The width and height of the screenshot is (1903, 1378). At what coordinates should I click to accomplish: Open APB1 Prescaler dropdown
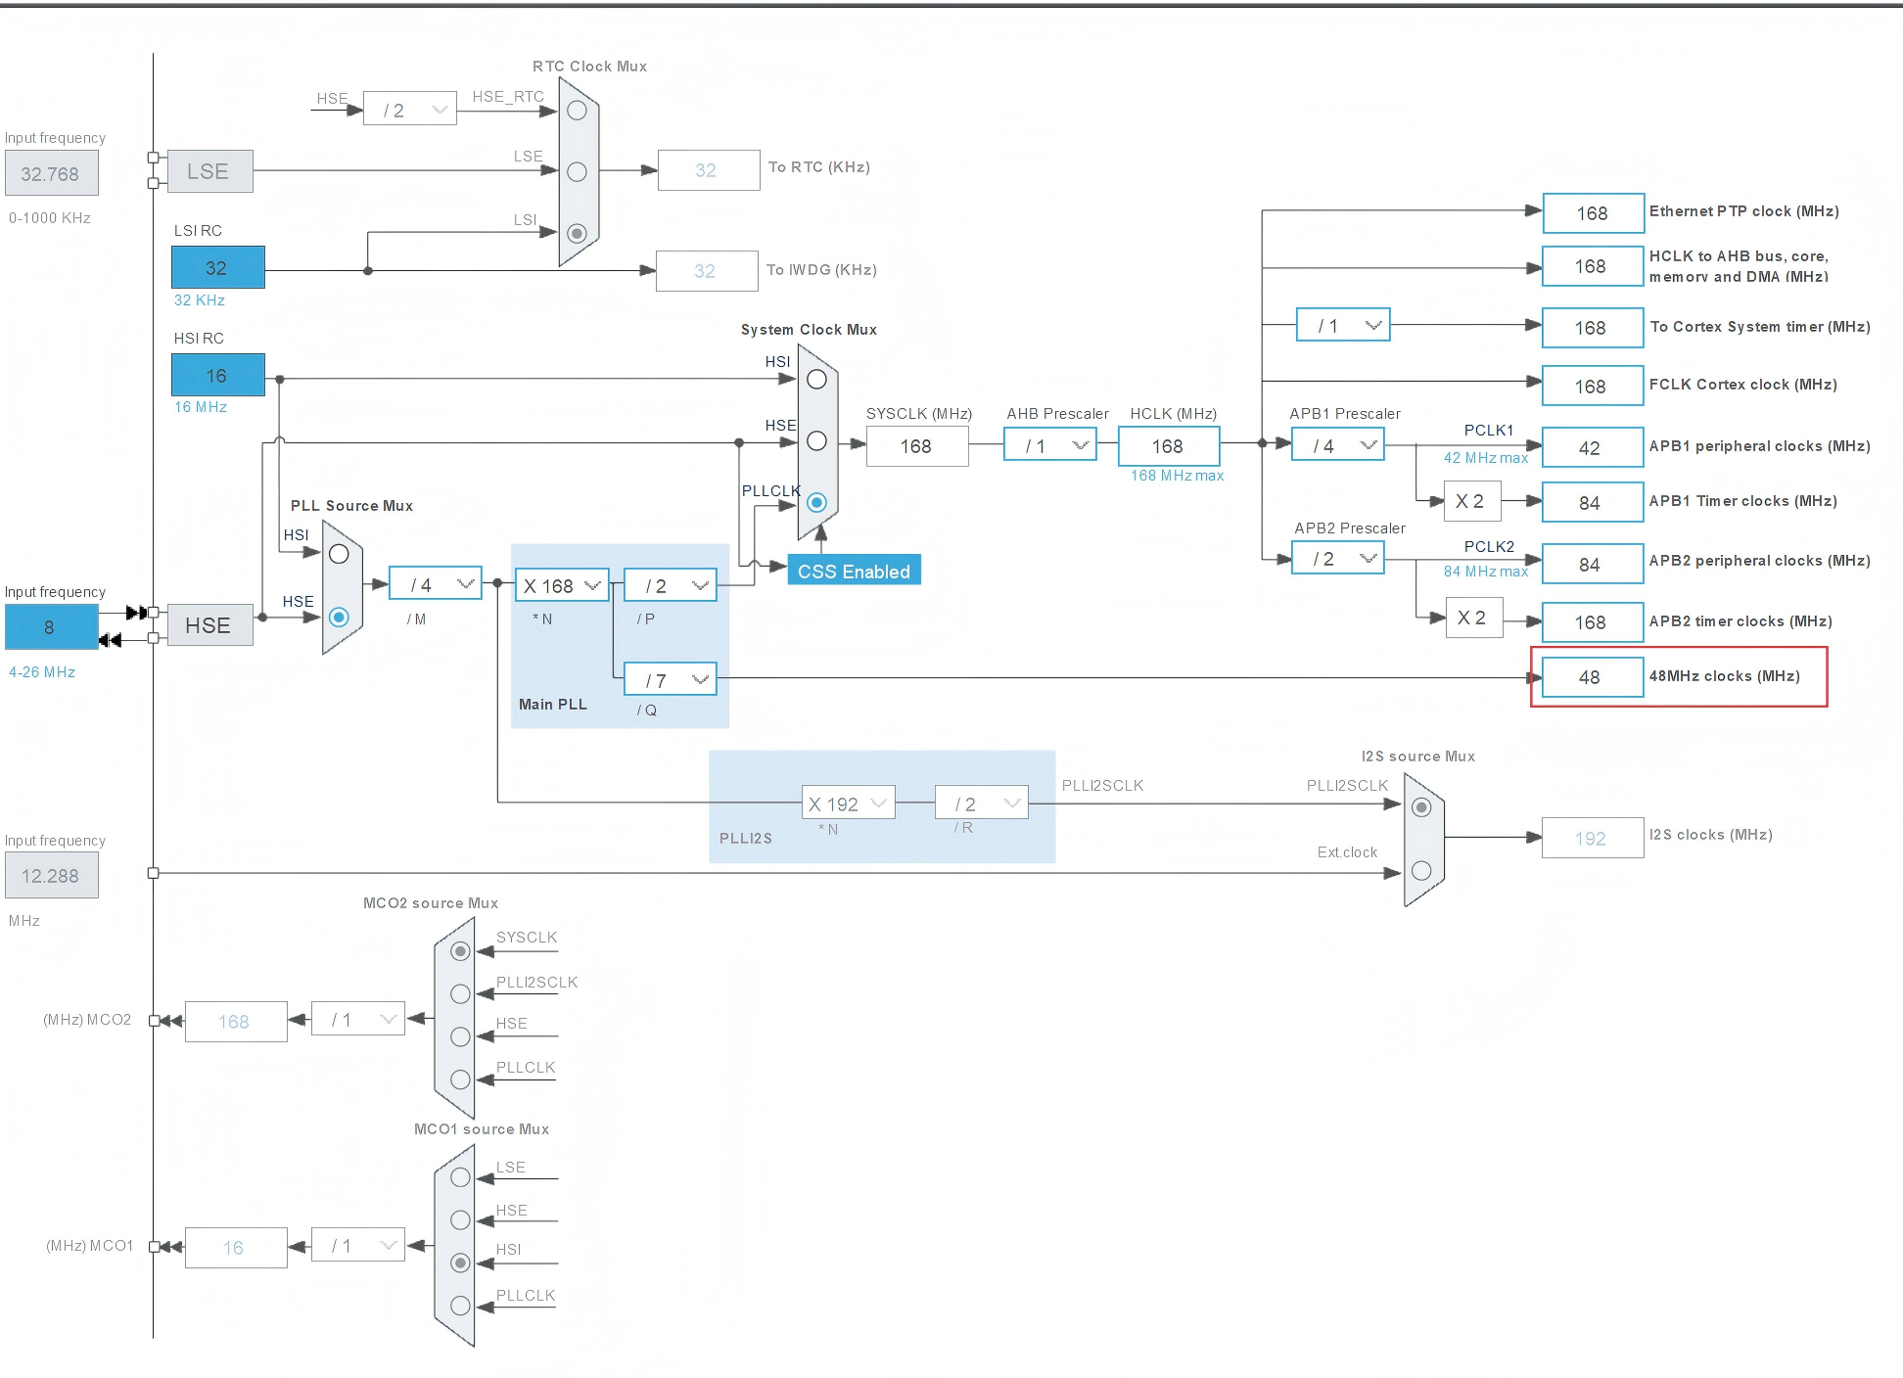point(1337,445)
